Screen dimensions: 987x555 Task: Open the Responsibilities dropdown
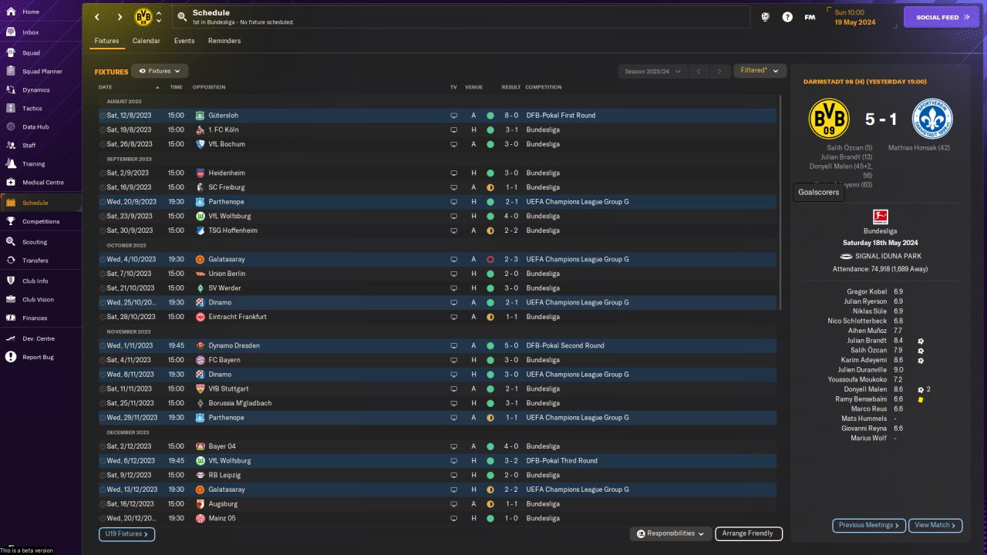670,533
